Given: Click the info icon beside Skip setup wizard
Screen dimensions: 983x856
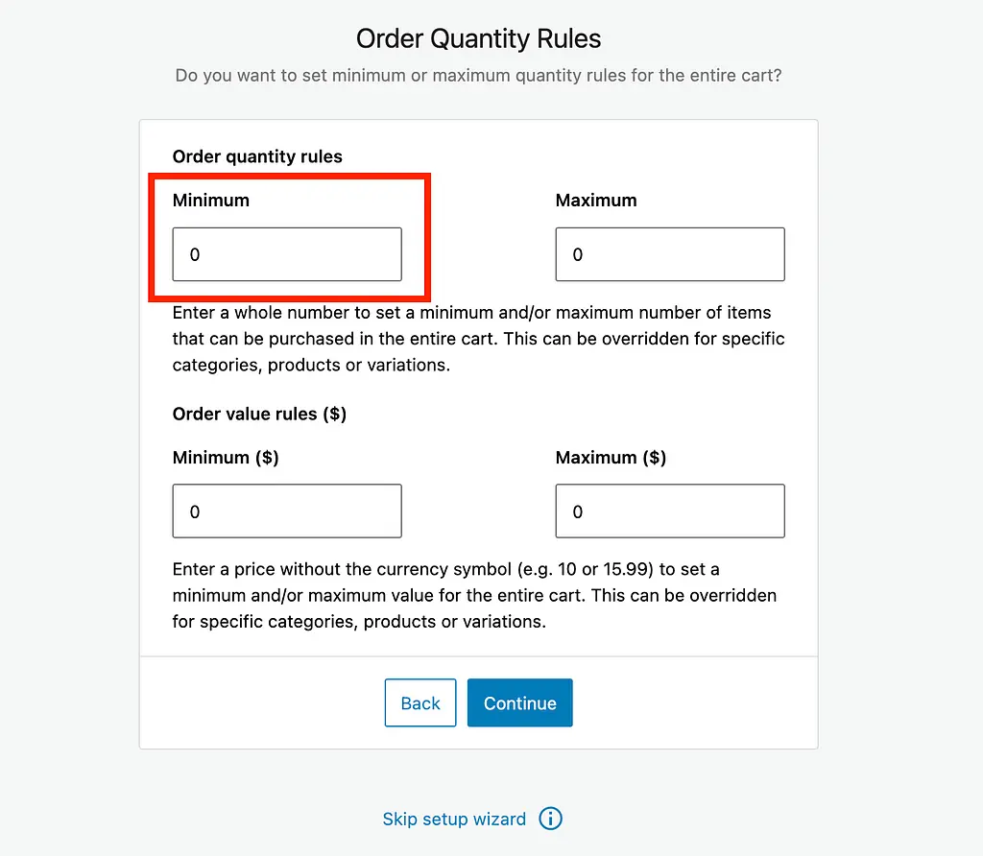Looking at the screenshot, I should pyautogui.click(x=550, y=819).
